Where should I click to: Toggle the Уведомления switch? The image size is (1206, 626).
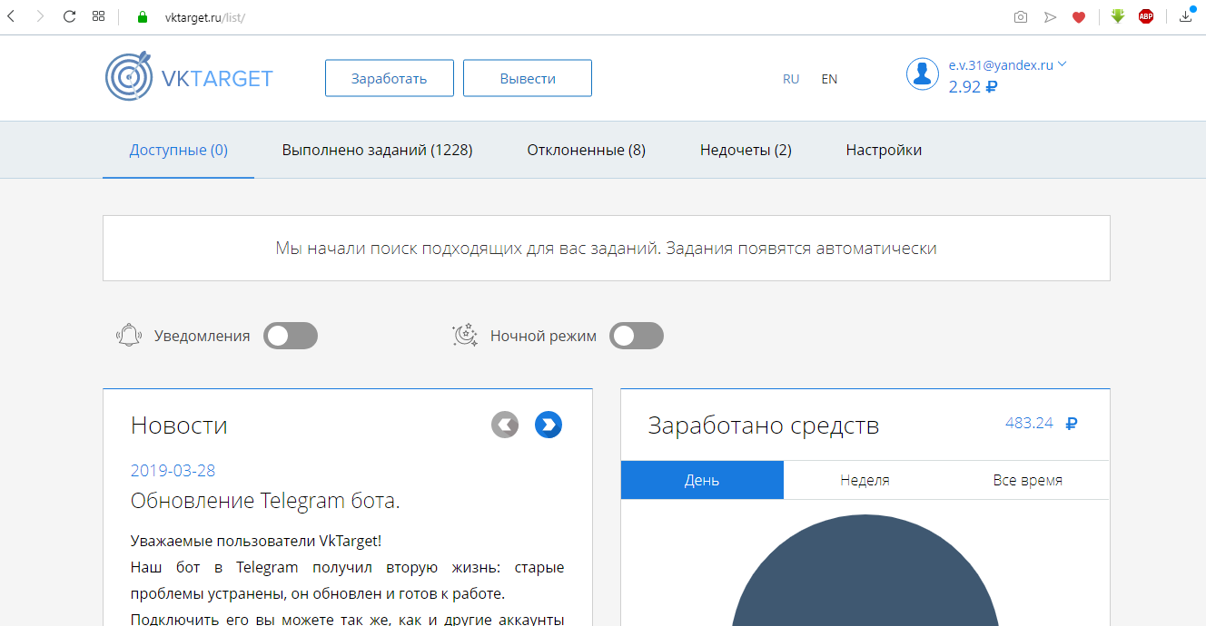point(291,336)
